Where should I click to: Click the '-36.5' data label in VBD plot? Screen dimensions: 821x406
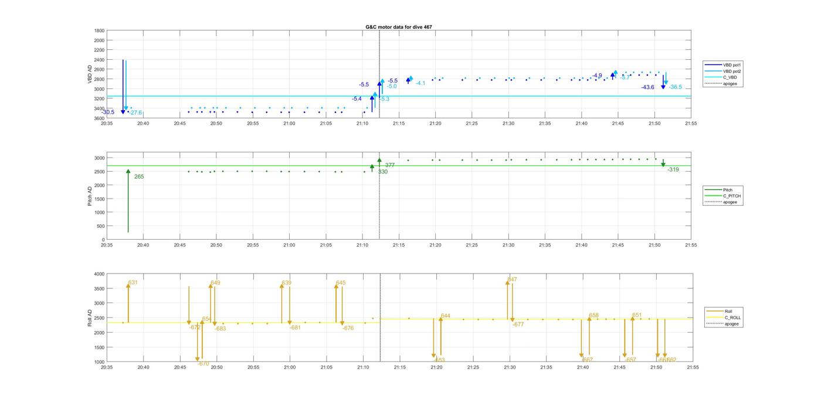pyautogui.click(x=676, y=87)
